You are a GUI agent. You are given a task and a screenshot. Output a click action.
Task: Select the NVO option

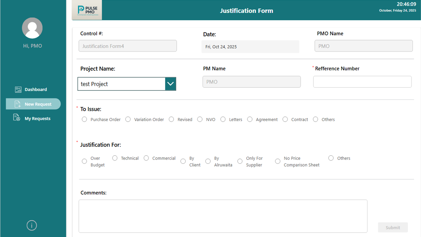(200, 119)
